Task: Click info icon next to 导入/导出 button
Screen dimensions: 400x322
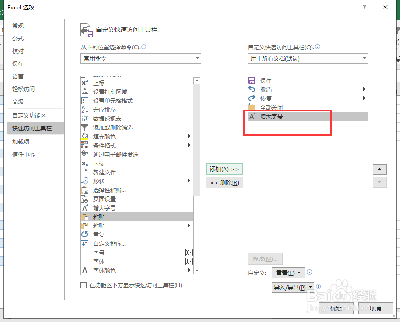Action: [319, 286]
